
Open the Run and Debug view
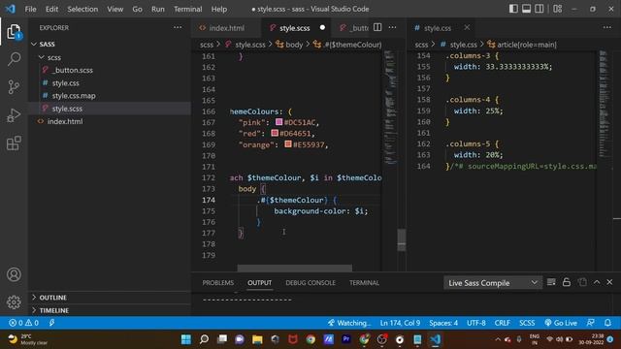coord(14,115)
